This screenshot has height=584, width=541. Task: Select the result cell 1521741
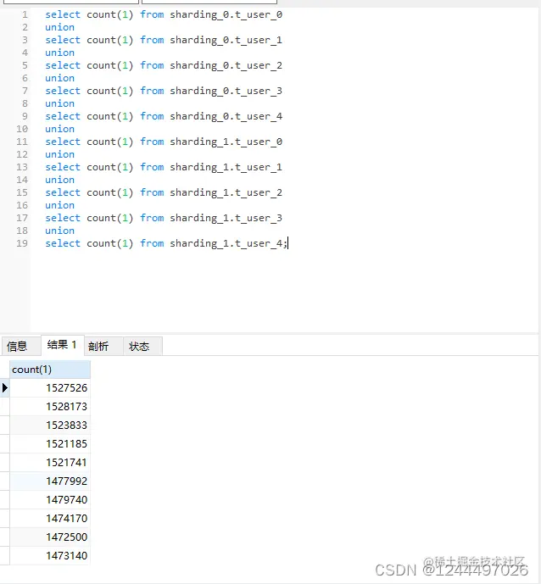50,462
